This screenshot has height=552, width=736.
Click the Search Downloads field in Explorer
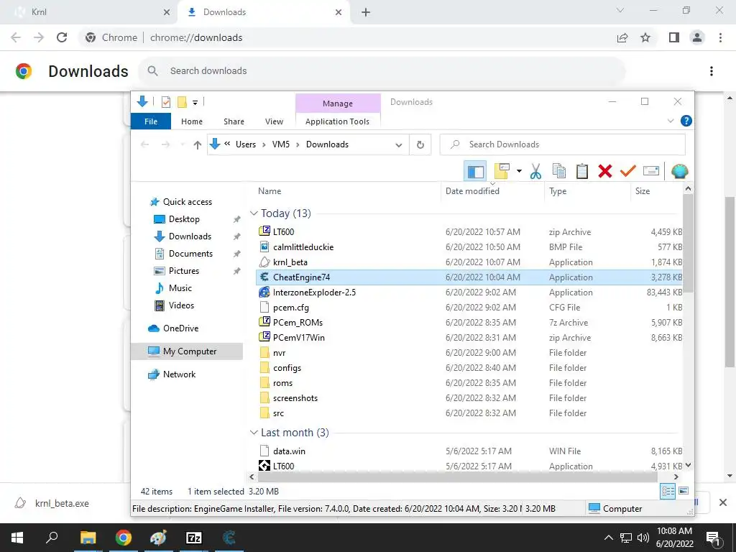562,144
